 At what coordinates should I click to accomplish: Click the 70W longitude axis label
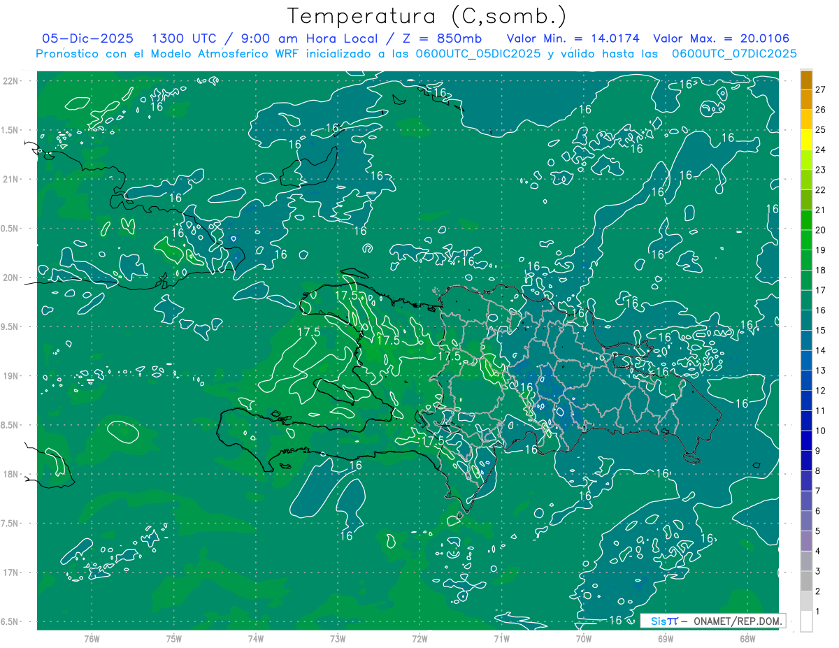click(584, 638)
